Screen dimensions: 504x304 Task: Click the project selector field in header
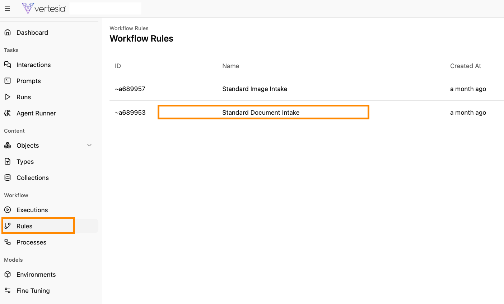pyautogui.click(x=105, y=8)
